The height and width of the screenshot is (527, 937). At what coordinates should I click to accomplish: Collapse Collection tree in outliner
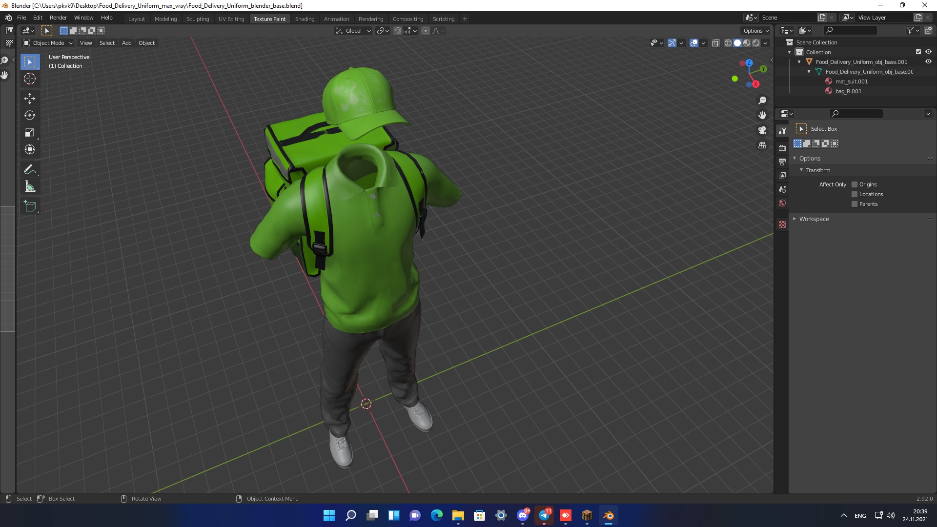click(x=790, y=52)
